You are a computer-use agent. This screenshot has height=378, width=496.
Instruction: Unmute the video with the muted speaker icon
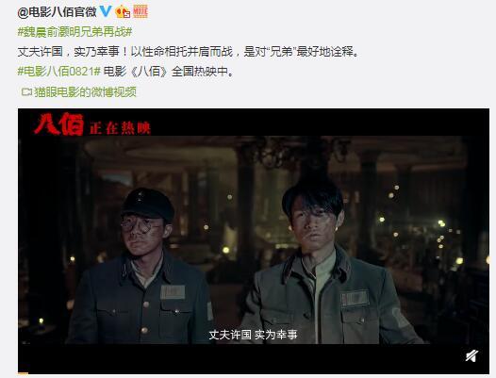(471, 356)
